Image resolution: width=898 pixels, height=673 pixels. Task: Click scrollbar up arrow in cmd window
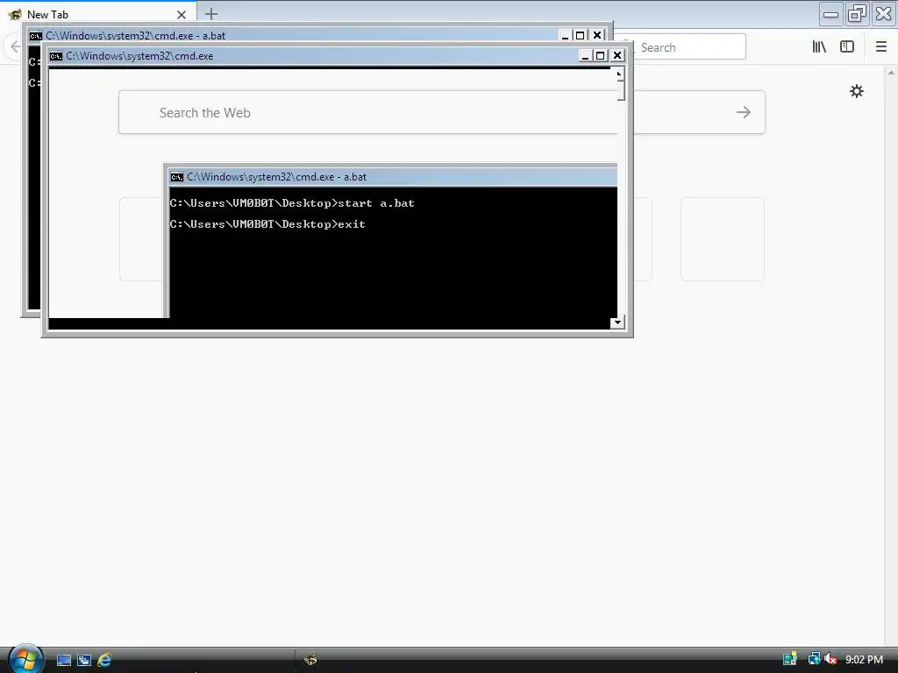(618, 74)
